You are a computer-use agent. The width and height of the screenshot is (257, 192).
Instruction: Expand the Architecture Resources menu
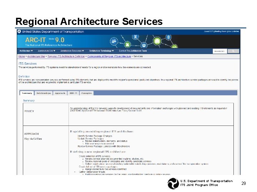72,51
